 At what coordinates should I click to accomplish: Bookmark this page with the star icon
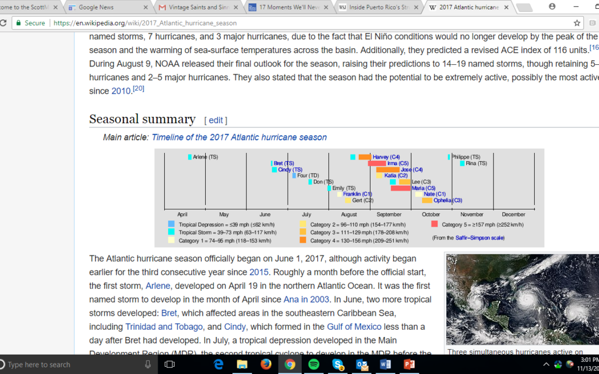tap(577, 23)
